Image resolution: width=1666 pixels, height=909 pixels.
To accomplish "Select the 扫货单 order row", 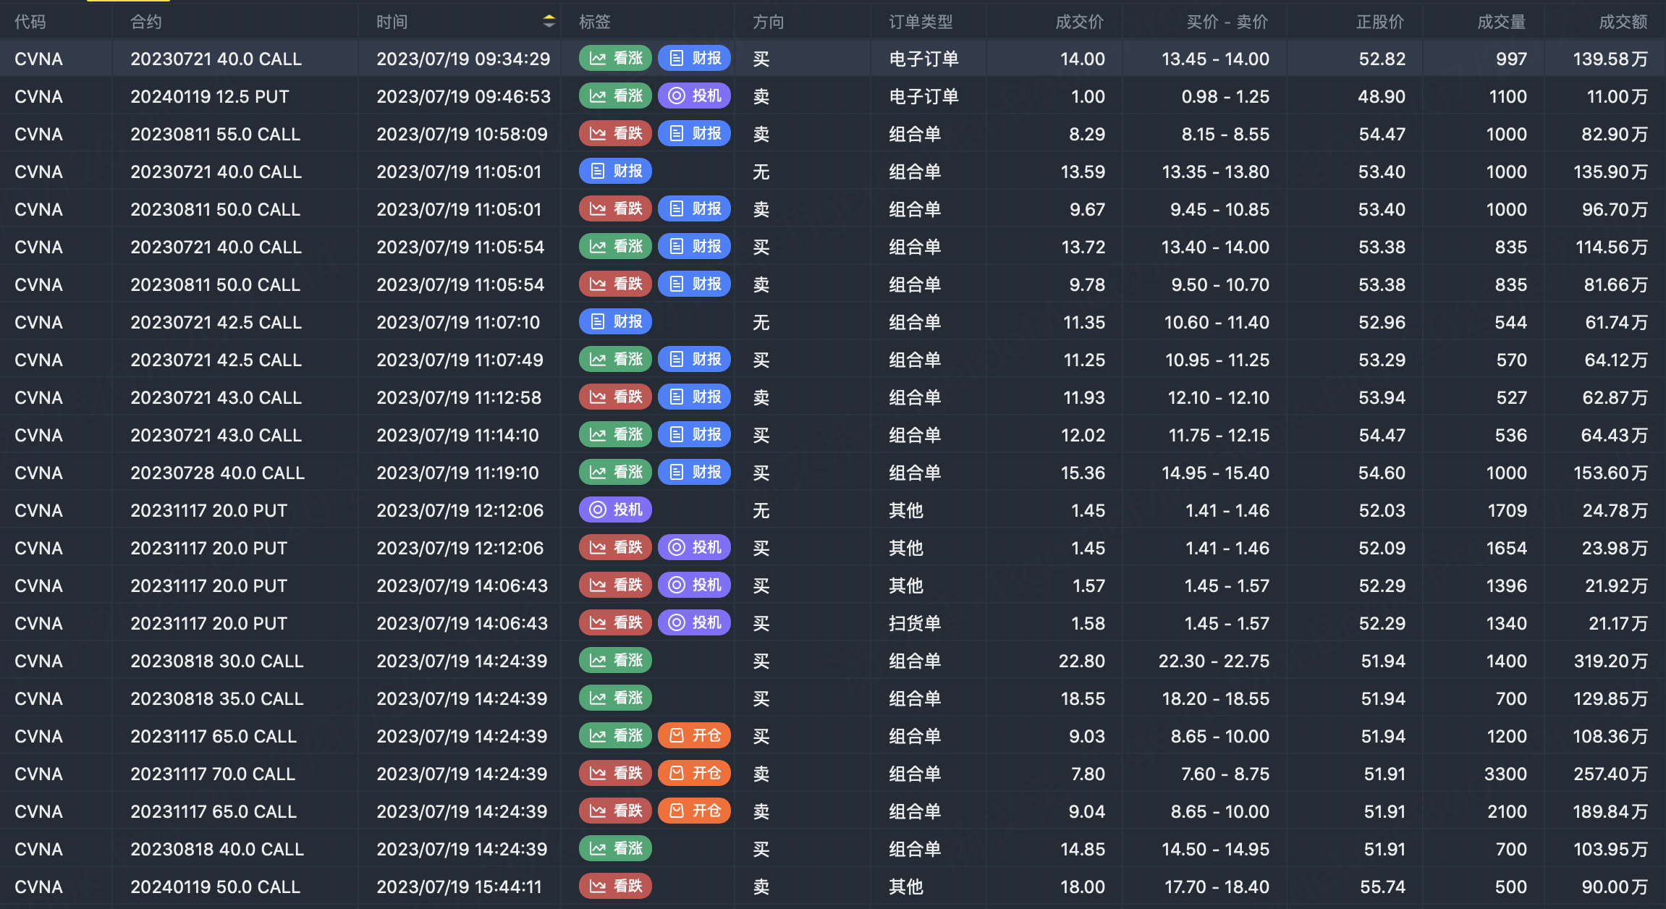I will pos(915,623).
